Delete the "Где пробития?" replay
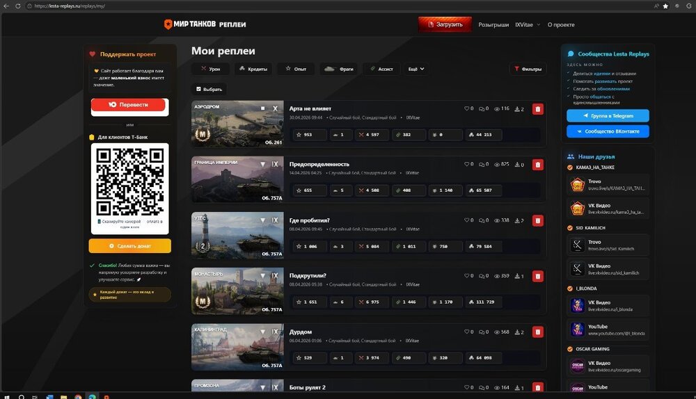 tap(537, 221)
